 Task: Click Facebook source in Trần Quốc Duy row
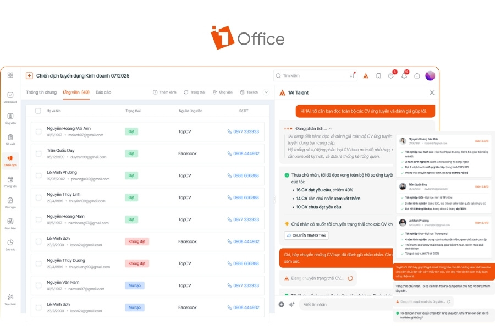point(187,153)
